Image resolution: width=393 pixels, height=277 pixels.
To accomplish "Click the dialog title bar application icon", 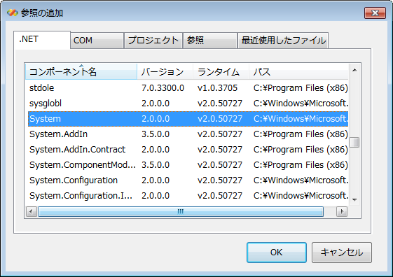I will point(13,13).
